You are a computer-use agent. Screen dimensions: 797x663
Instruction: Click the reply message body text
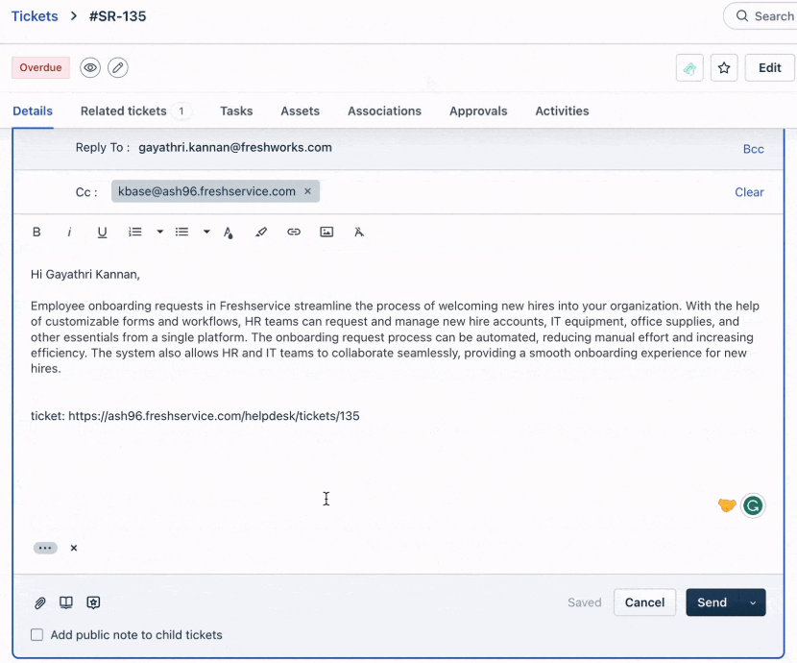tap(395, 337)
